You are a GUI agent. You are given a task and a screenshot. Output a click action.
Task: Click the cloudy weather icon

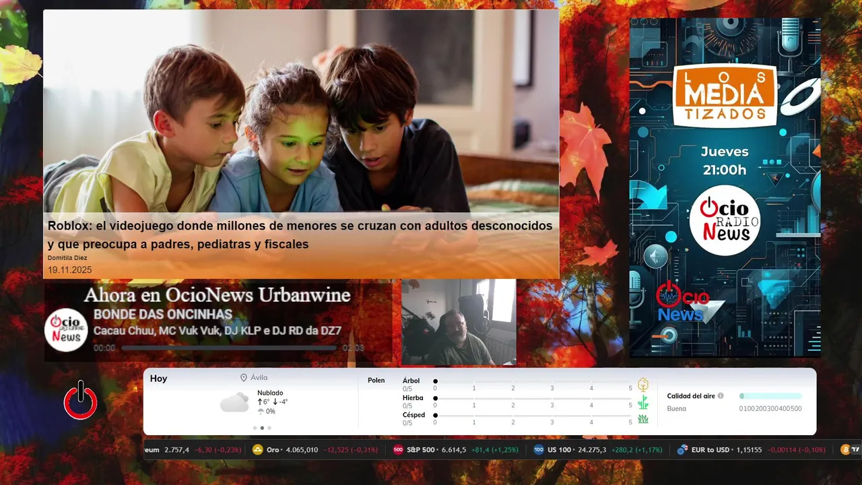click(x=234, y=403)
